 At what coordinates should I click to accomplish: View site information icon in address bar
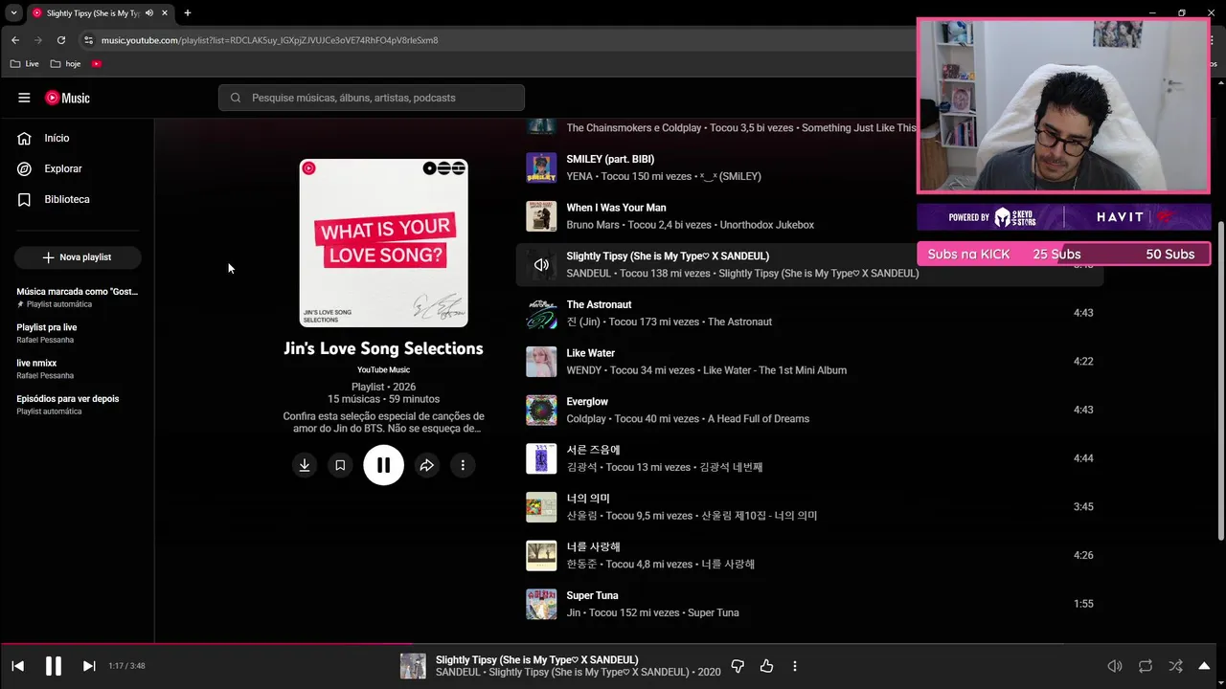point(88,40)
